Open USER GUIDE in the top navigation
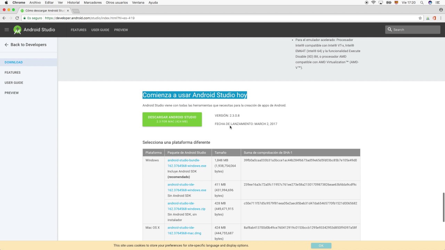445x250 pixels. 100,30
